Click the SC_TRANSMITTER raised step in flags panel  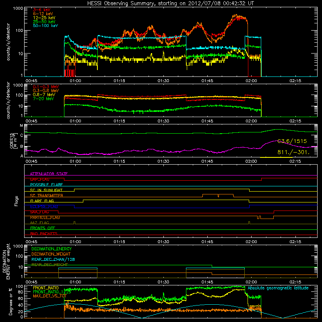218,194
